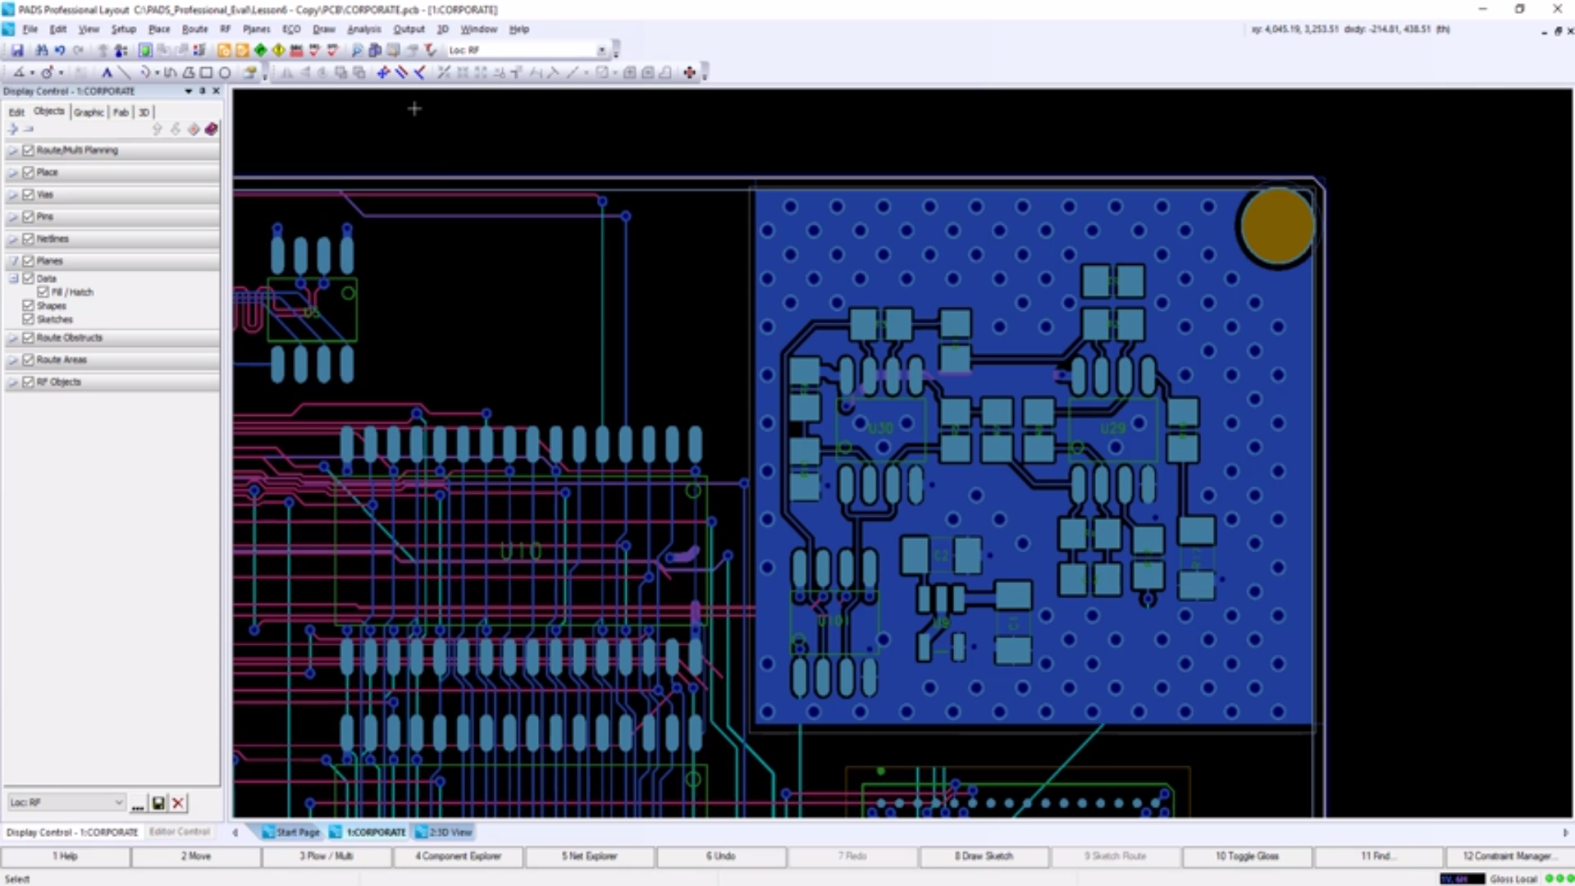Screen dimensions: 1575x886
Task: Collapse the Planes section arrow
Action: pyautogui.click(x=13, y=261)
